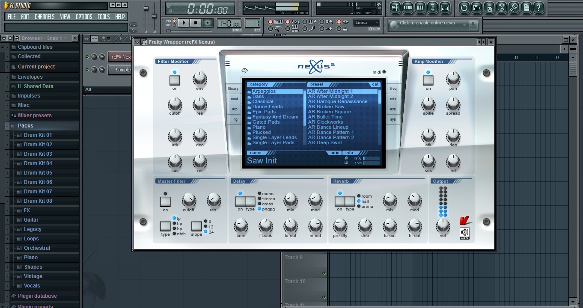Open the Step Sequencer window icon
The image size is (583, 308).
[408, 7]
